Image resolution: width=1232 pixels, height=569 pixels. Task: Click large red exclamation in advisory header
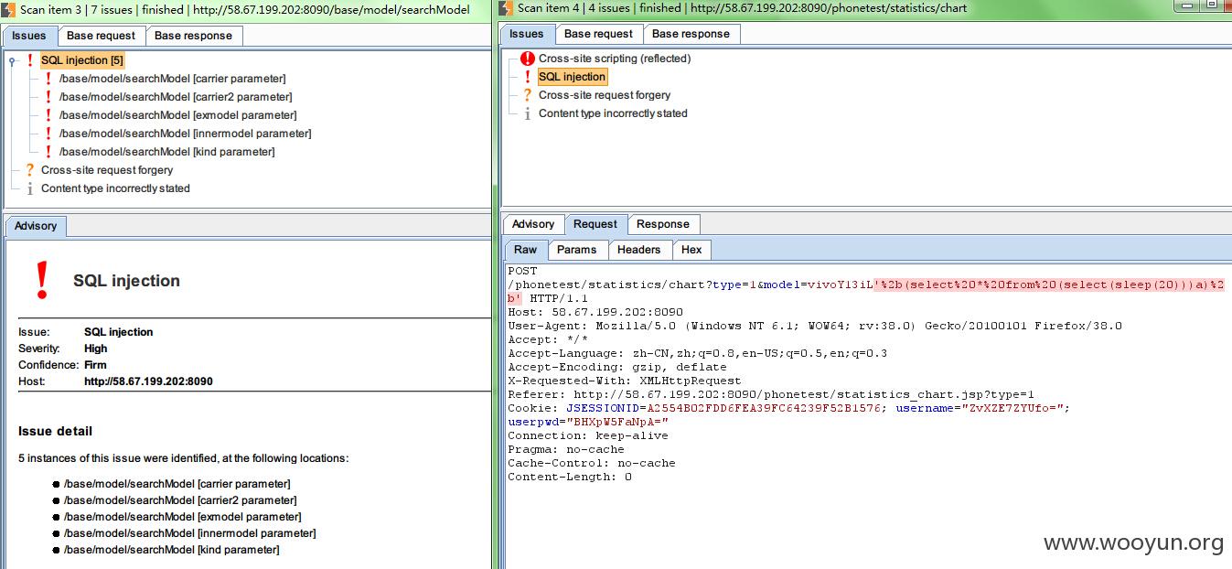pyautogui.click(x=41, y=280)
